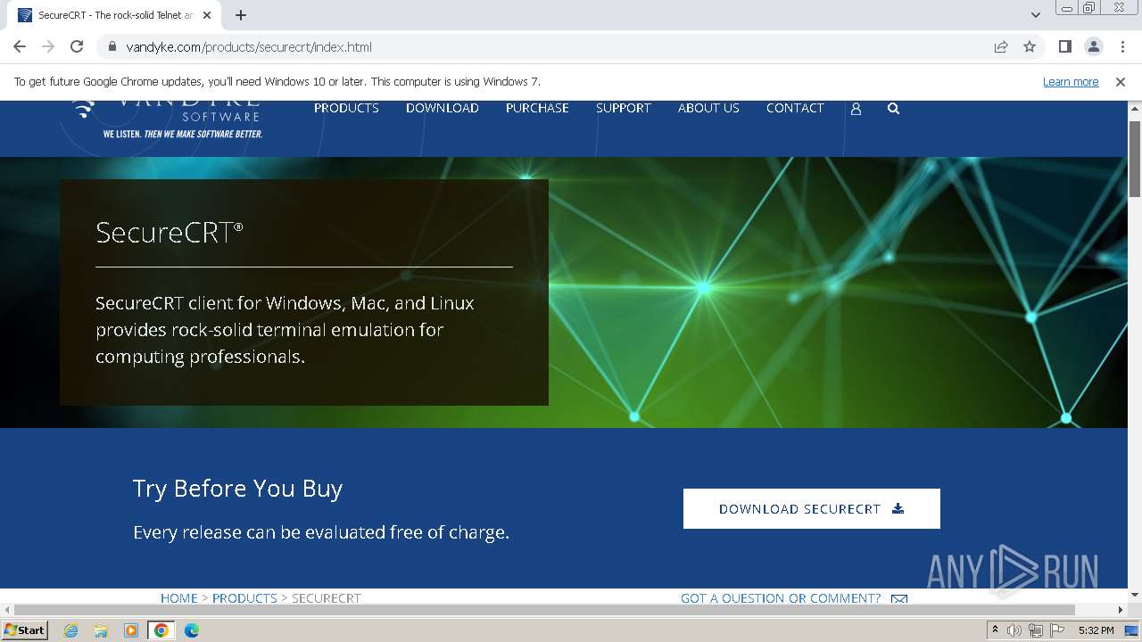Open the DOWNLOAD menu
This screenshot has width=1142, height=642.
[443, 108]
